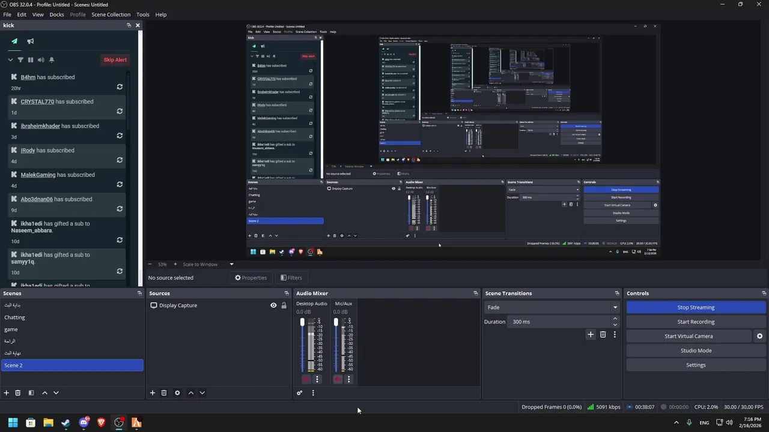
Task: Add a new source with plus icon
Action: [x=153, y=393]
